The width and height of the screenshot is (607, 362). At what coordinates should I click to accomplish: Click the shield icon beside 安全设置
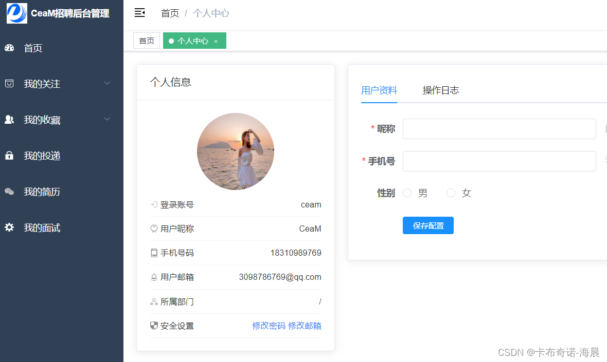[x=154, y=326]
